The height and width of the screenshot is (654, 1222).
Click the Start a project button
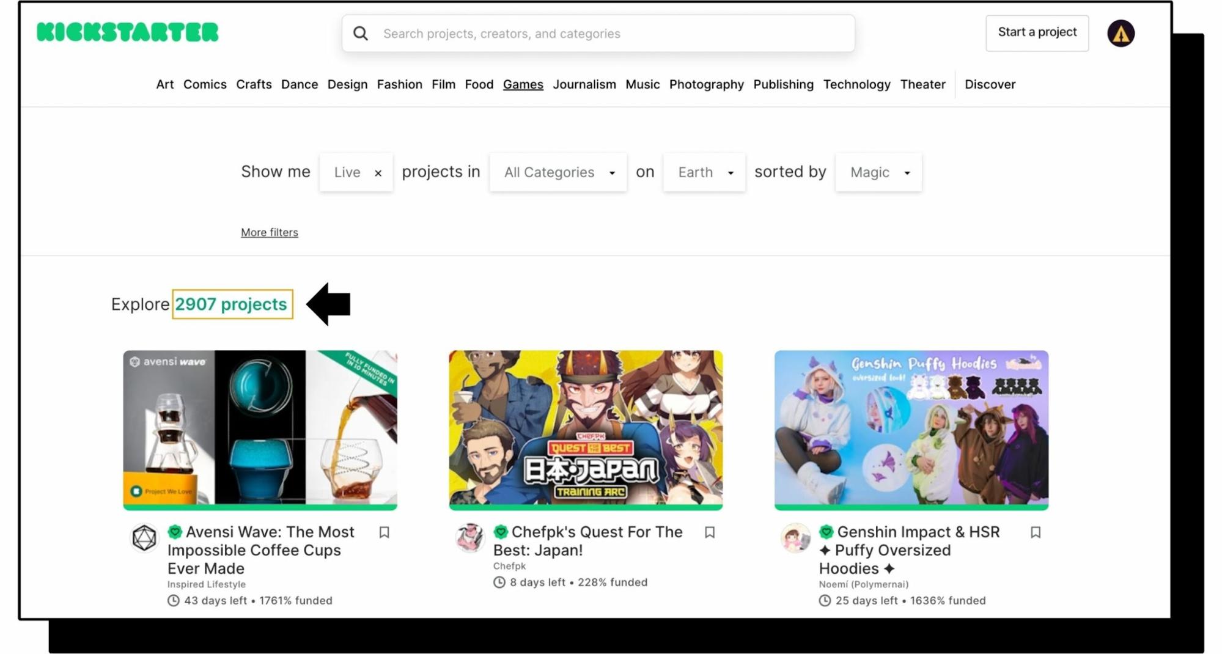(1037, 32)
